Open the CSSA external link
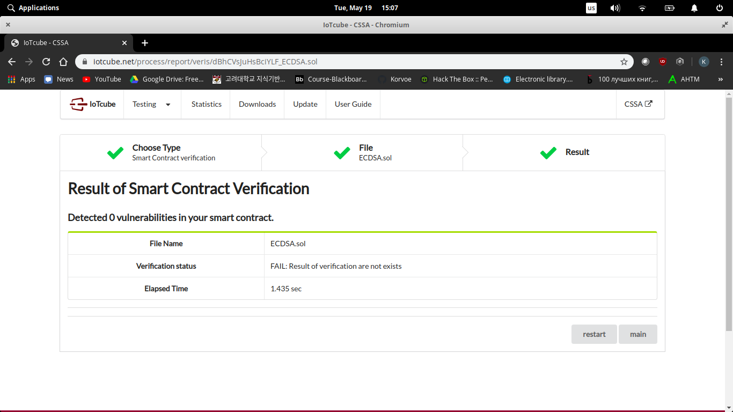Image resolution: width=733 pixels, height=412 pixels. pyautogui.click(x=638, y=104)
